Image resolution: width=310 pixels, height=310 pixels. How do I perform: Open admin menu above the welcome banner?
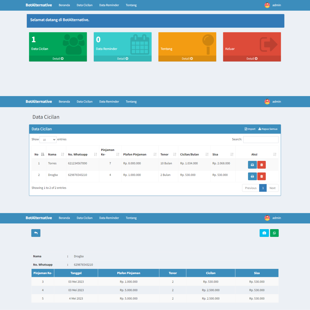(273, 5)
